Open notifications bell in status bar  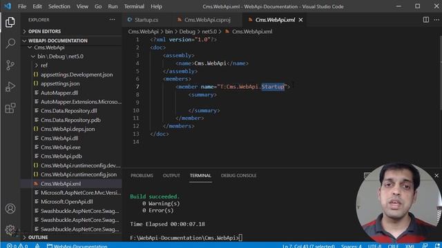coord(437,246)
